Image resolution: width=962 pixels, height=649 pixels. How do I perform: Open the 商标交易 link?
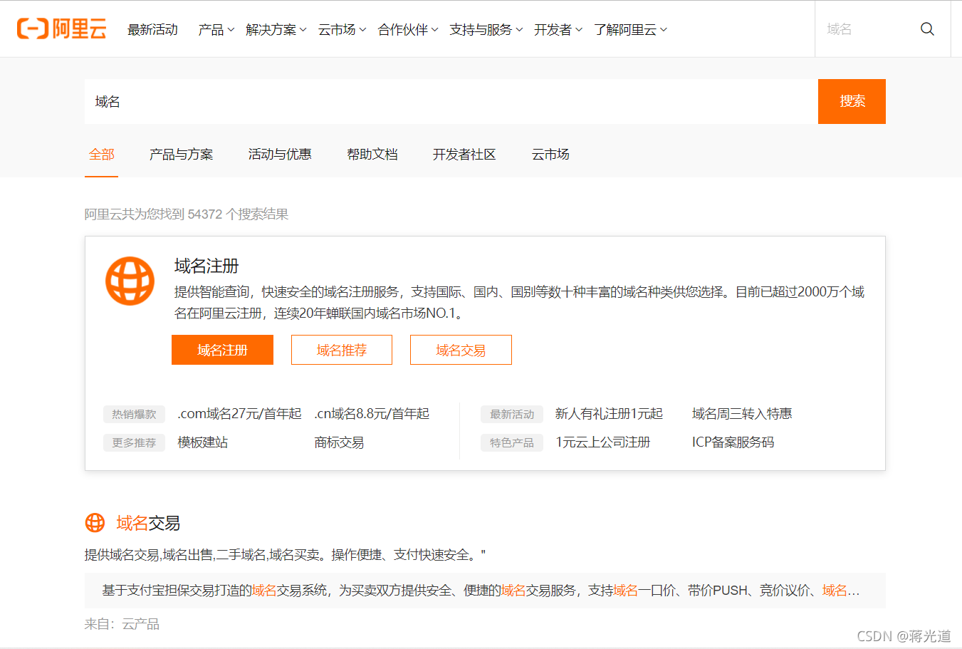[x=339, y=442]
